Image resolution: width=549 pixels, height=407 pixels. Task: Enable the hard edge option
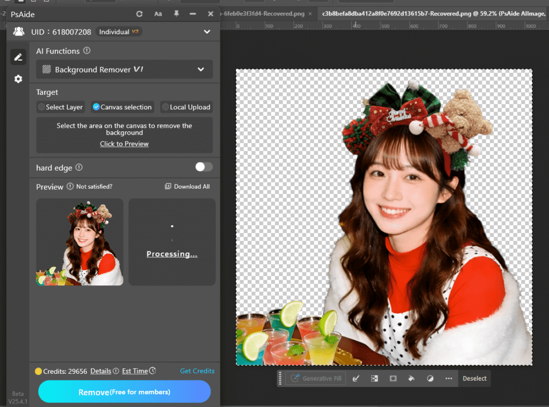click(x=203, y=167)
